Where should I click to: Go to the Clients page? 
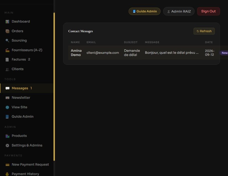[27, 69]
